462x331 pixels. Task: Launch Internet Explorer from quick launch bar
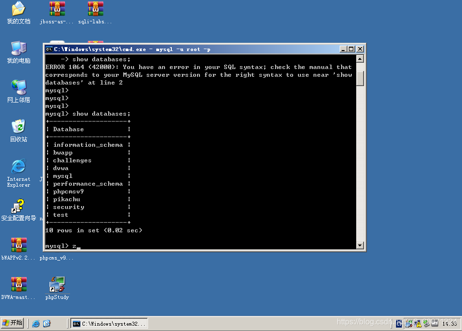pyautogui.click(x=35, y=324)
